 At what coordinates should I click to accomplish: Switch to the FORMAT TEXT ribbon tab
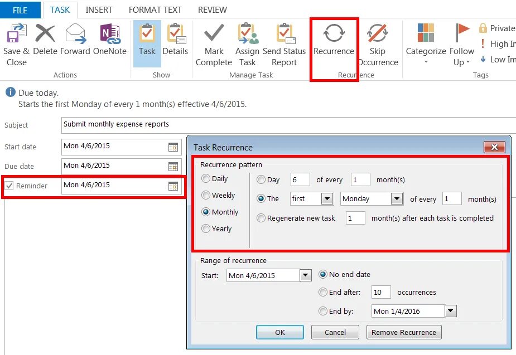(x=155, y=10)
